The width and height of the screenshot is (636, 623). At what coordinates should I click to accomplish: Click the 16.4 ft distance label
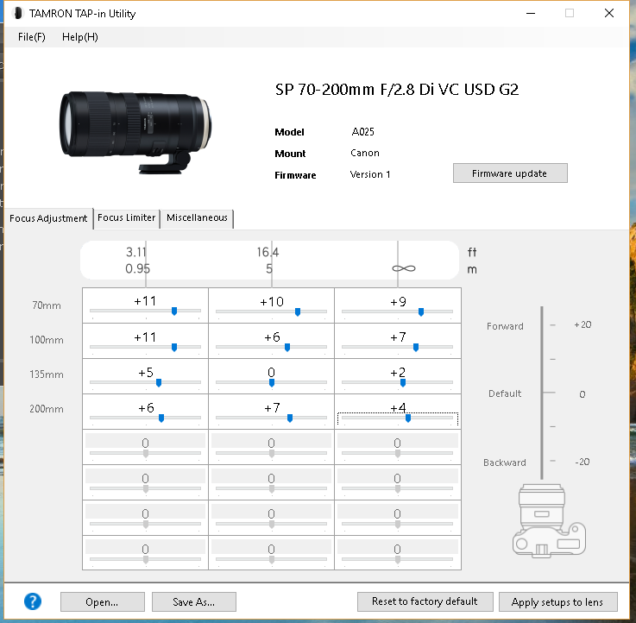pos(268,252)
